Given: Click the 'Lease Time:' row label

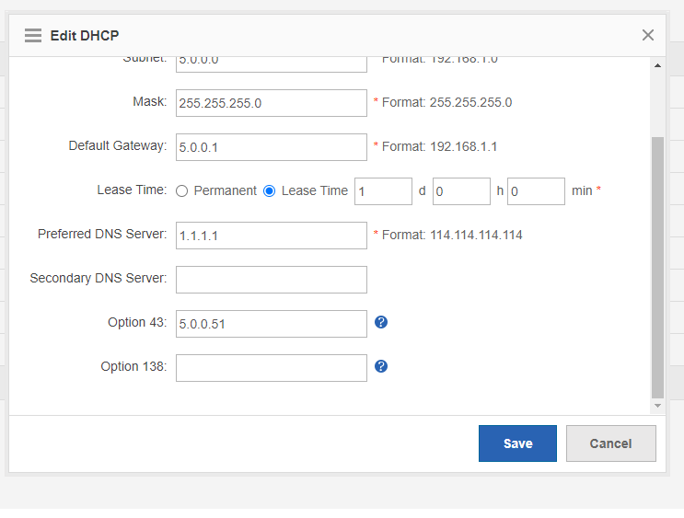Looking at the screenshot, I should [x=132, y=190].
